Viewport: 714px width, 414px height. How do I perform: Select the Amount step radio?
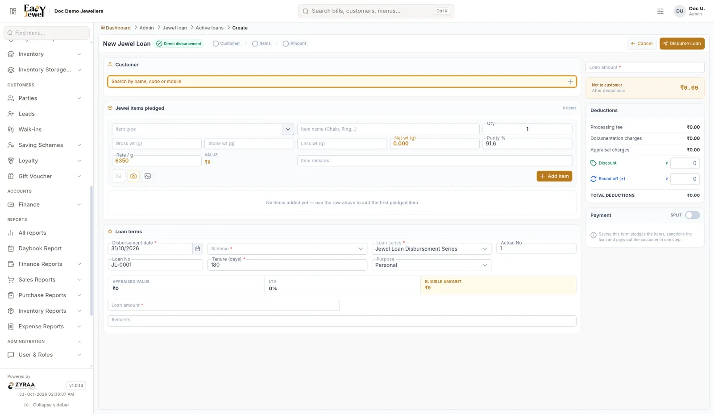tap(286, 44)
